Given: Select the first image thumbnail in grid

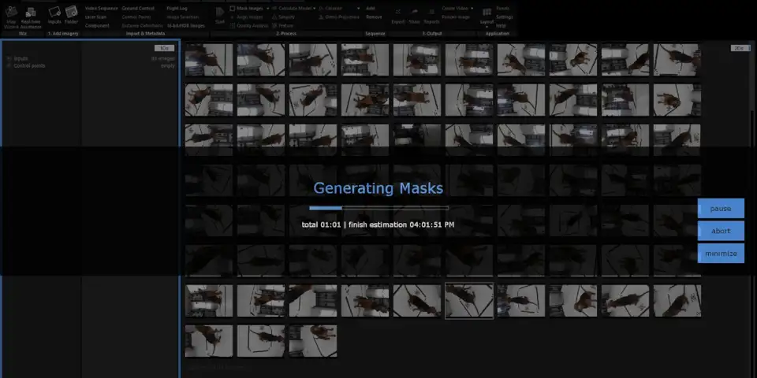Looking at the screenshot, I should [x=209, y=60].
